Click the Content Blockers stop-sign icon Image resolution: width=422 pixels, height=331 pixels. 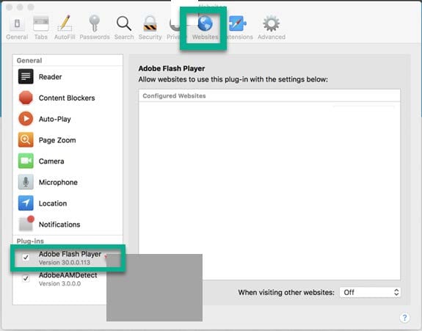pos(26,98)
